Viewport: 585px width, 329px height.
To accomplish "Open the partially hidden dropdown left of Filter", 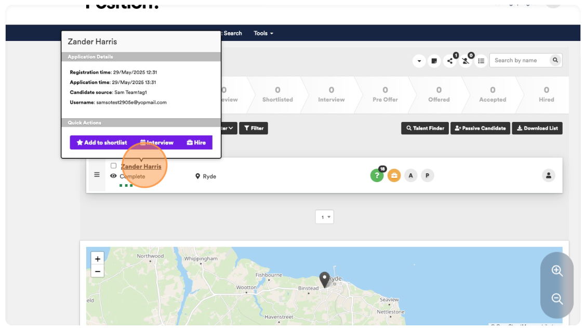I will (x=229, y=128).
